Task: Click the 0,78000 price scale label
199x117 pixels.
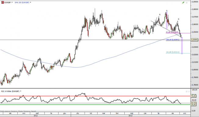Action: click(195, 85)
